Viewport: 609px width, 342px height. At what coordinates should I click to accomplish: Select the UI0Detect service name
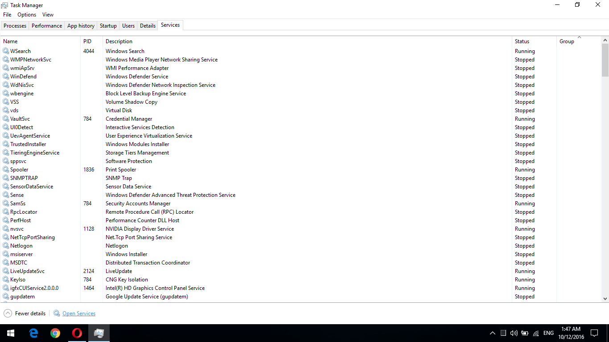22,127
